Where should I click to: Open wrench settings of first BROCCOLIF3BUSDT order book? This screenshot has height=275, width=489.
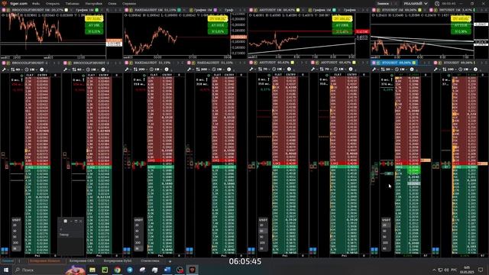pos(4,70)
